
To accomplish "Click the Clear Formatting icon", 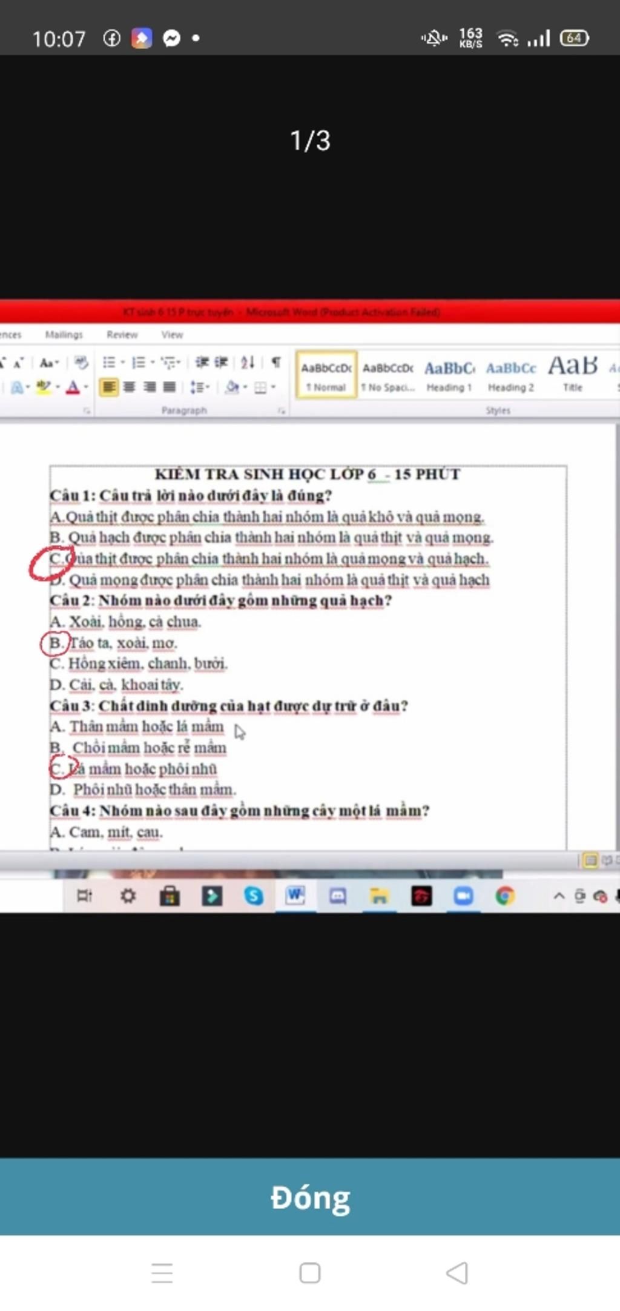I will pyautogui.click(x=81, y=363).
